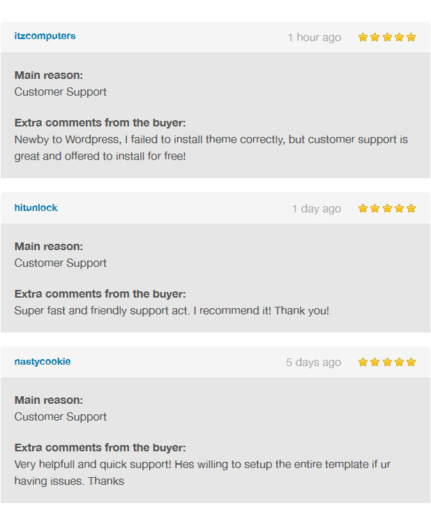Open the itzcomputers user profile link
431x531 pixels.
[x=45, y=36]
